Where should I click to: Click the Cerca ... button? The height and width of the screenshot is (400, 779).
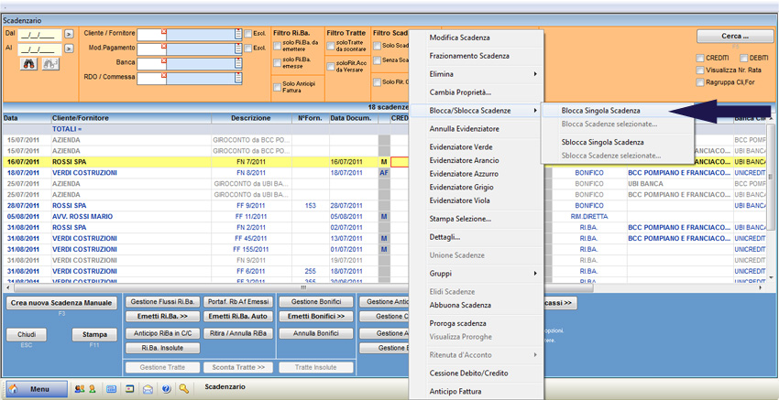[x=734, y=37]
